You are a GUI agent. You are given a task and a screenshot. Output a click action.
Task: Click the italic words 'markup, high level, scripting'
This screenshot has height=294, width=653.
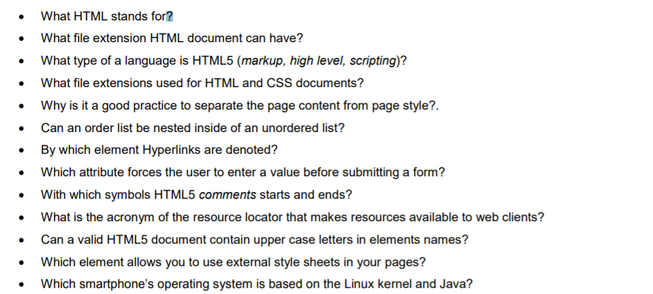319,61
